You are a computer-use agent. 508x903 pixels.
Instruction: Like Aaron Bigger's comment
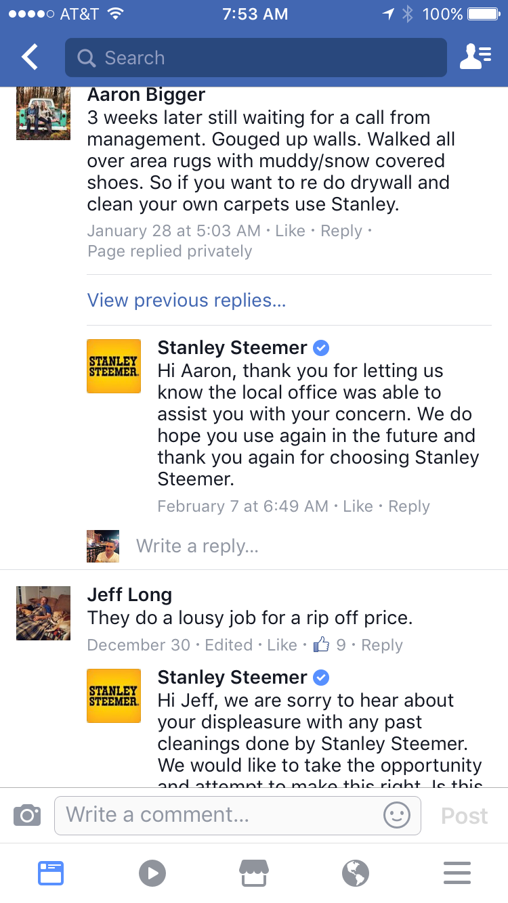click(x=290, y=231)
